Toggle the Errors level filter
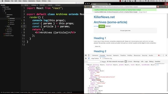The width and height of the screenshot is (168, 94). [x=130, y=62]
